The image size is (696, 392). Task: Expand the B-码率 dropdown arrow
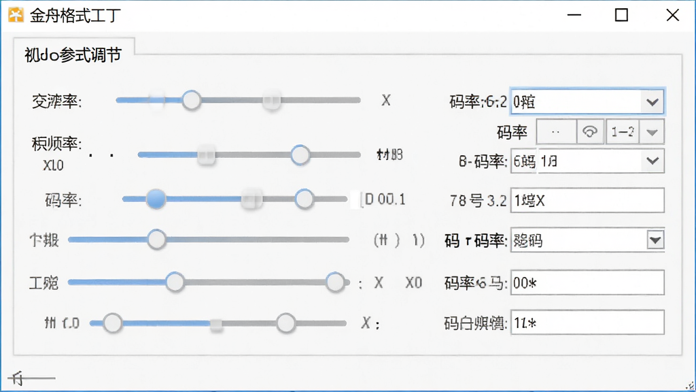coord(652,161)
